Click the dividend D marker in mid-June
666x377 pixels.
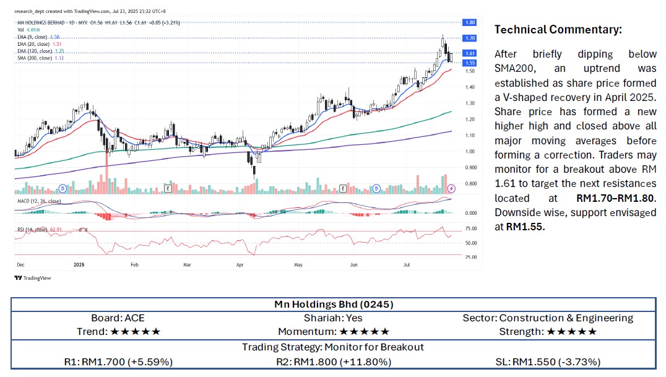376,188
